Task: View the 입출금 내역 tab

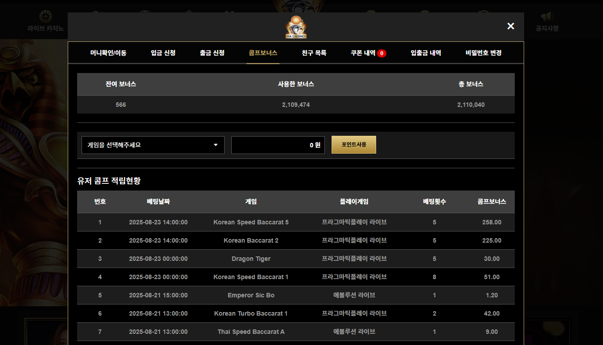Action: (426, 53)
